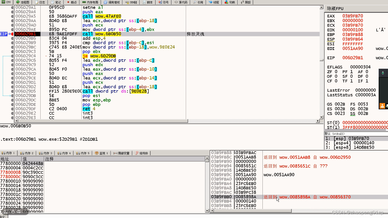Viewport: 388px width, 218px height.
Task: Toggle breakpoint bullet at address 006D29B6
Action: (x=12, y=38)
